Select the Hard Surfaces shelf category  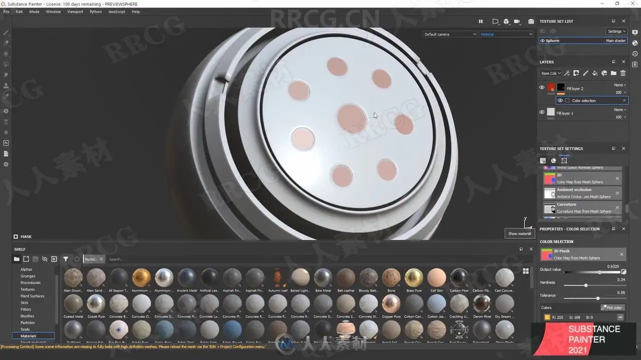[x=33, y=296]
